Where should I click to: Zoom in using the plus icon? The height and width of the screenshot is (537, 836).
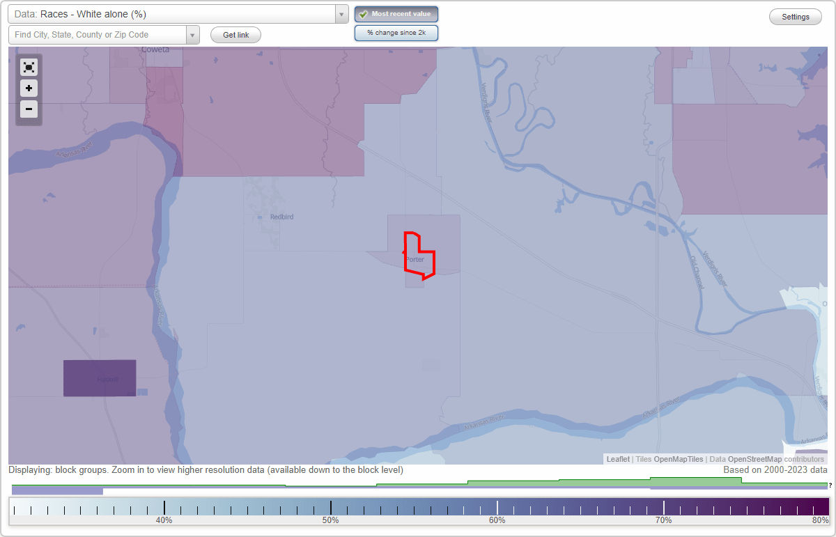pos(29,88)
